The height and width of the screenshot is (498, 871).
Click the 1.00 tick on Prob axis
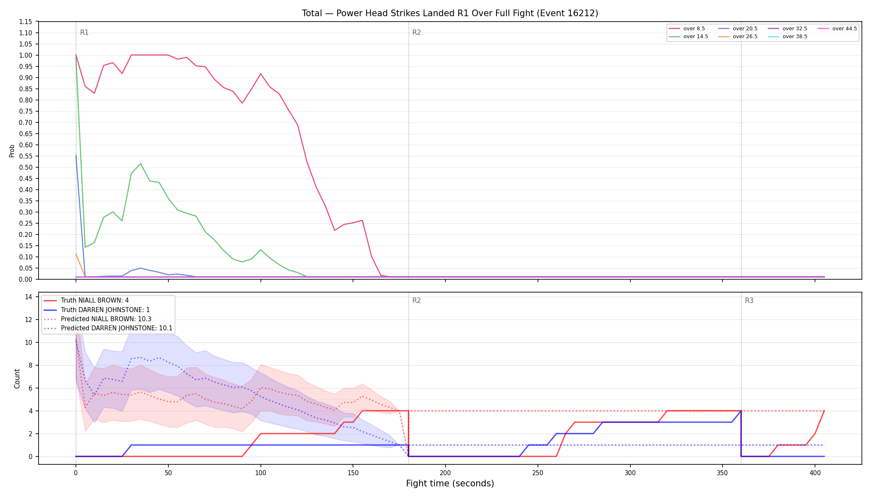(26, 55)
